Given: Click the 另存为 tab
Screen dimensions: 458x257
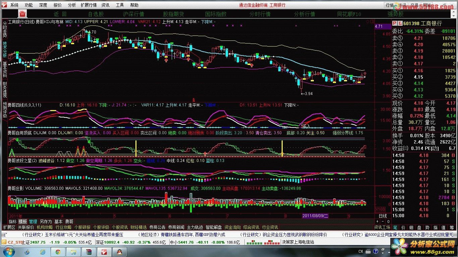Looking at the screenshot, I should click(46, 222).
